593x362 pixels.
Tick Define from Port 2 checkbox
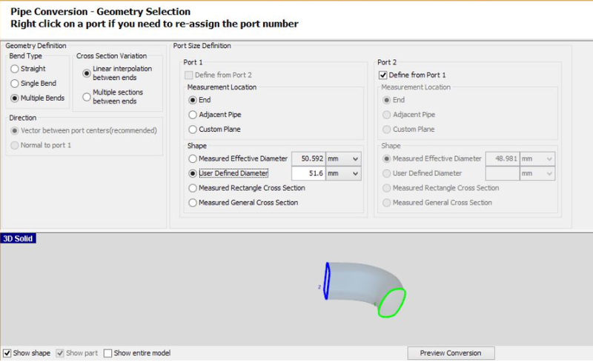189,76
